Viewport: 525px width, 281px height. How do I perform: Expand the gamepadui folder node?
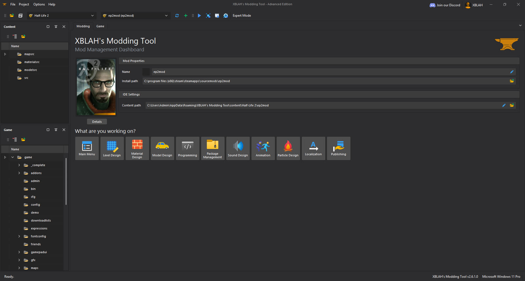19,252
